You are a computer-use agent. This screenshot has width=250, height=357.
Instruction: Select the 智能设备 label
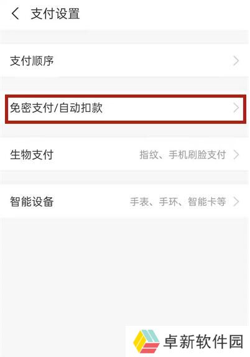pos(32,202)
